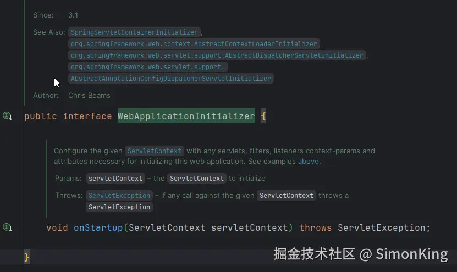
Task: Click the 'above' examples link
Action: (x=308, y=162)
